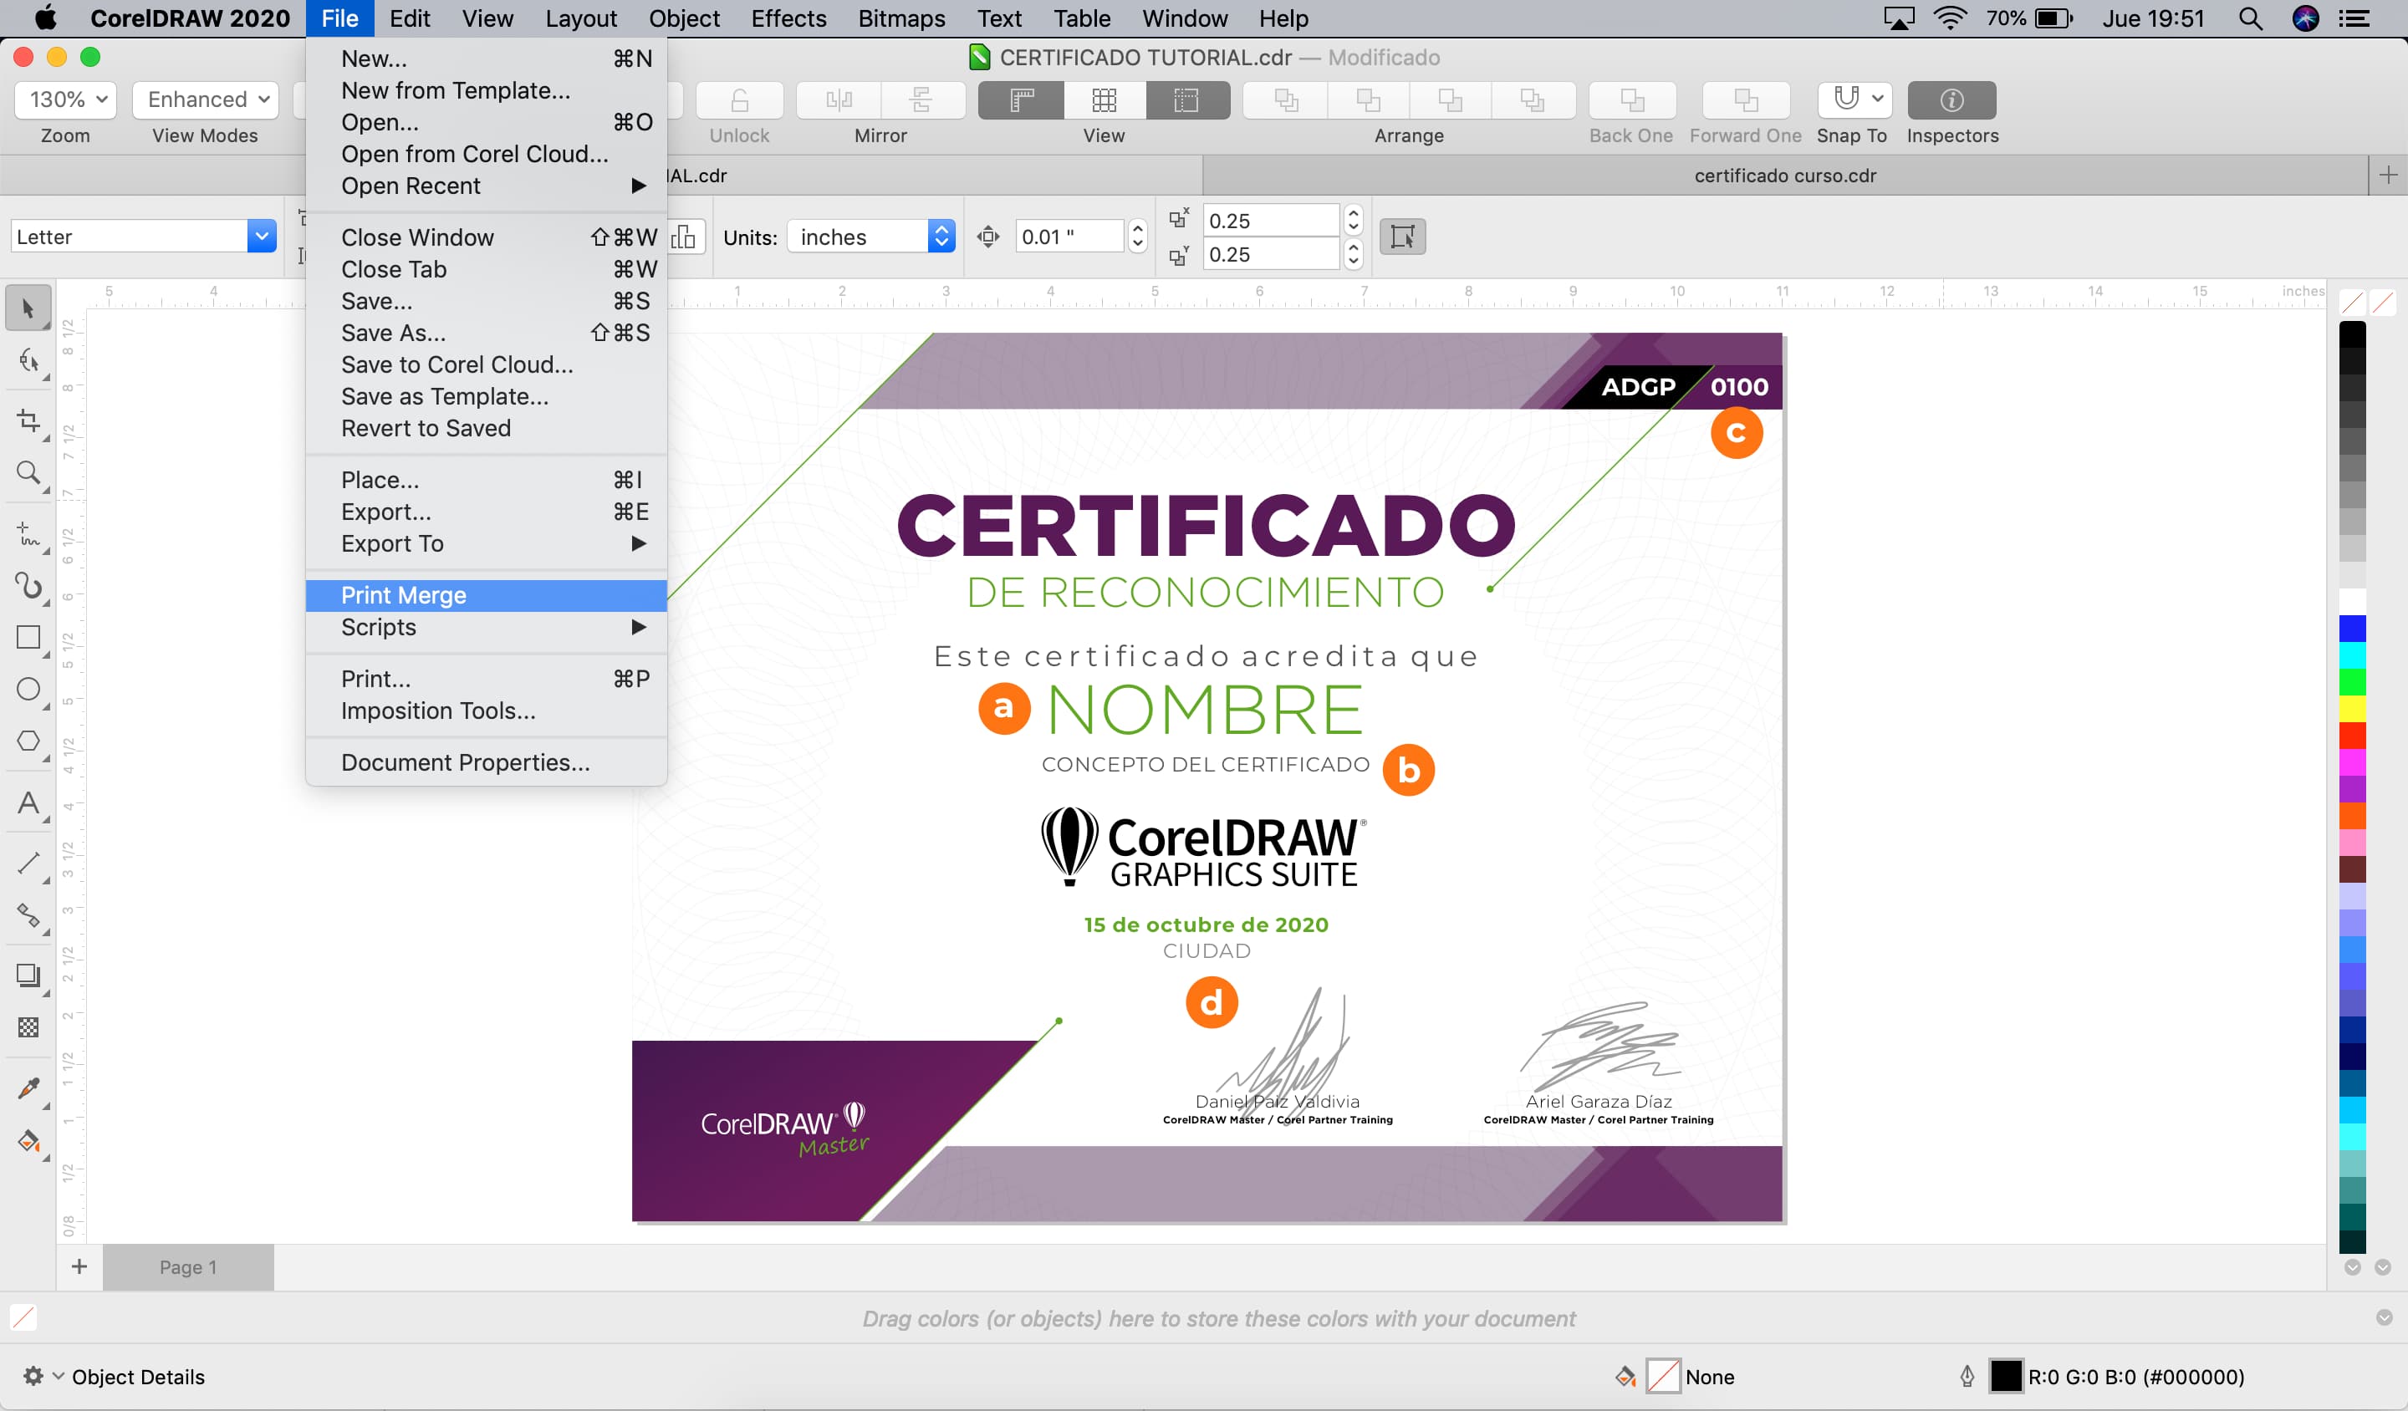Image resolution: width=2408 pixels, height=1411 pixels.
Task: Toggle the Snap To magnet button
Action: [x=1845, y=99]
